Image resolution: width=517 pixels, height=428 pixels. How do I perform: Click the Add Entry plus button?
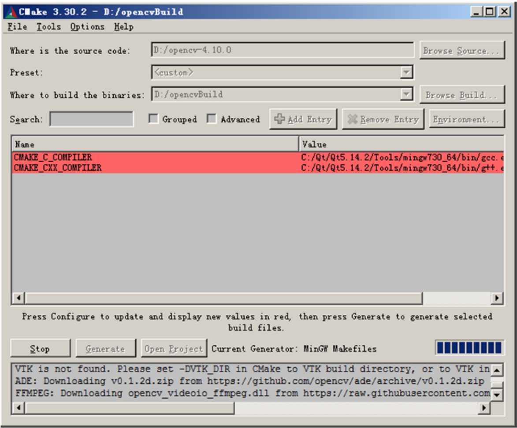click(303, 119)
